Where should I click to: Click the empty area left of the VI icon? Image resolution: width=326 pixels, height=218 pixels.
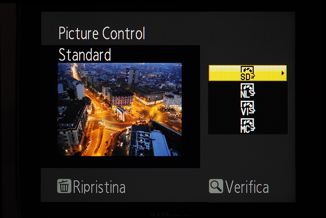coord(224,108)
